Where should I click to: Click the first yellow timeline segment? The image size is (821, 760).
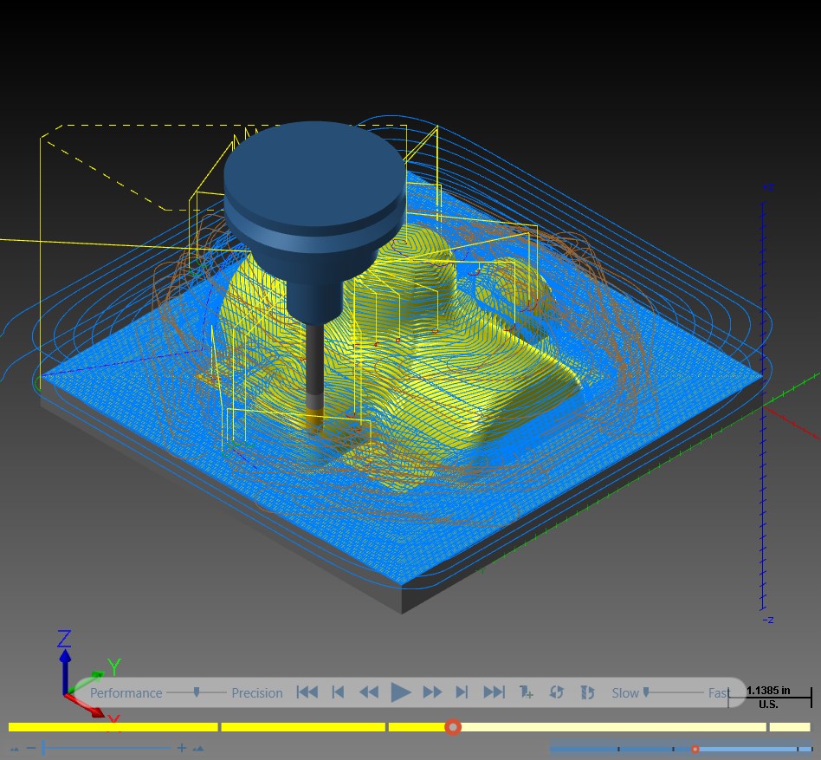click(113, 727)
